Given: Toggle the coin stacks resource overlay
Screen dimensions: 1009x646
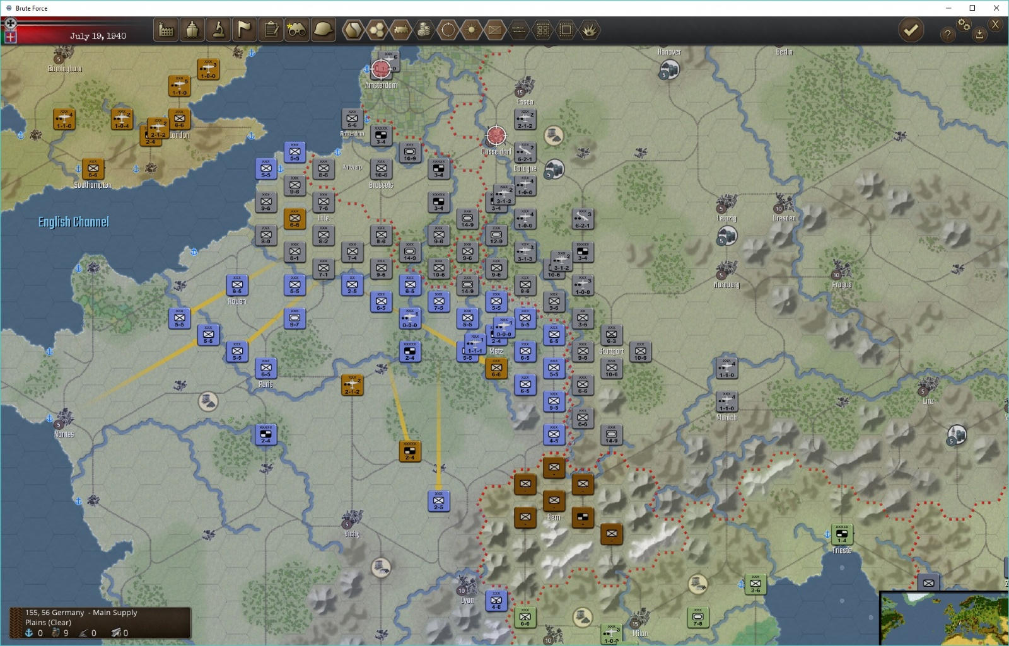Looking at the screenshot, I should click(424, 30).
